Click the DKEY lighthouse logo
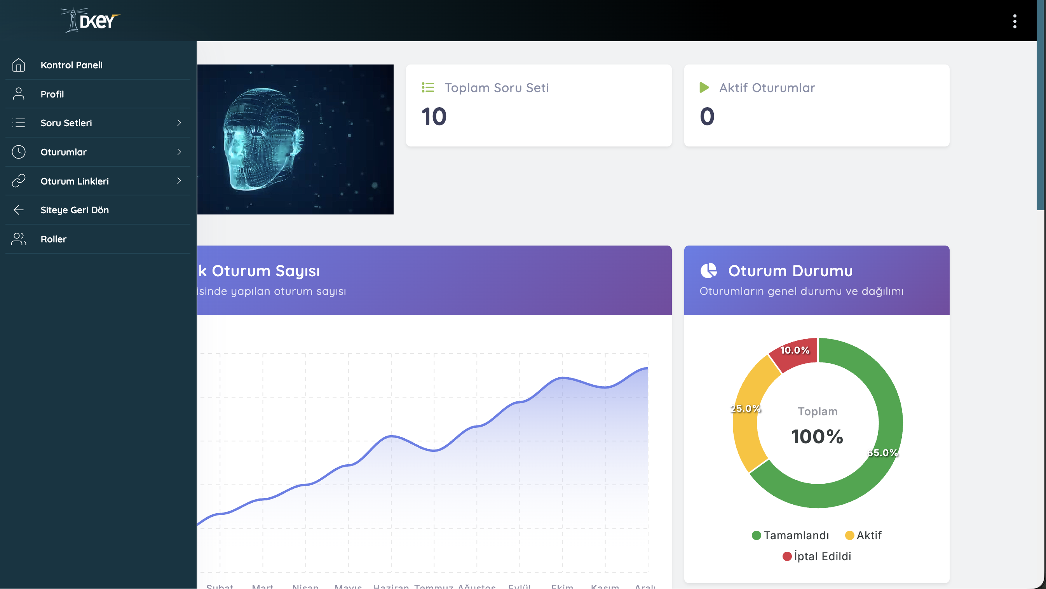Image resolution: width=1046 pixels, height=589 pixels. pos(90,20)
